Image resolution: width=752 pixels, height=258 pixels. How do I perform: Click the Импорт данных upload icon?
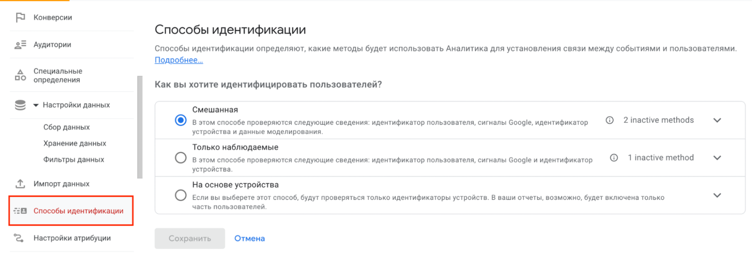[20, 184]
